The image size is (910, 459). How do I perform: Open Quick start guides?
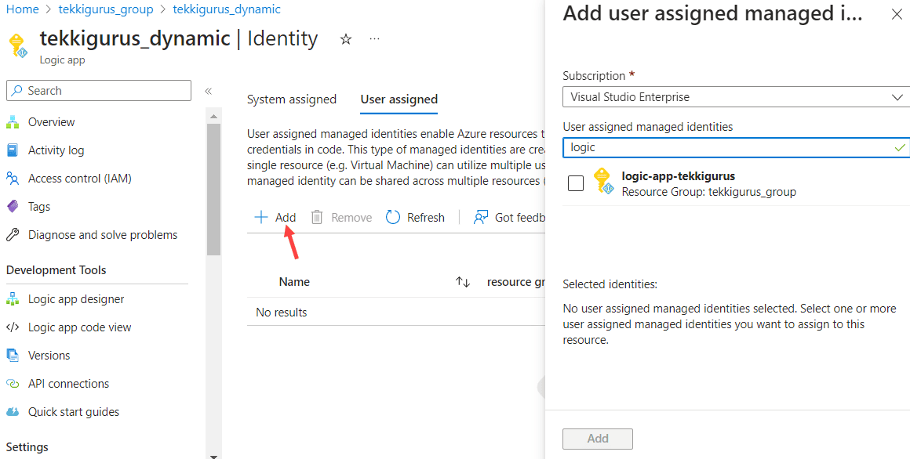coord(74,411)
